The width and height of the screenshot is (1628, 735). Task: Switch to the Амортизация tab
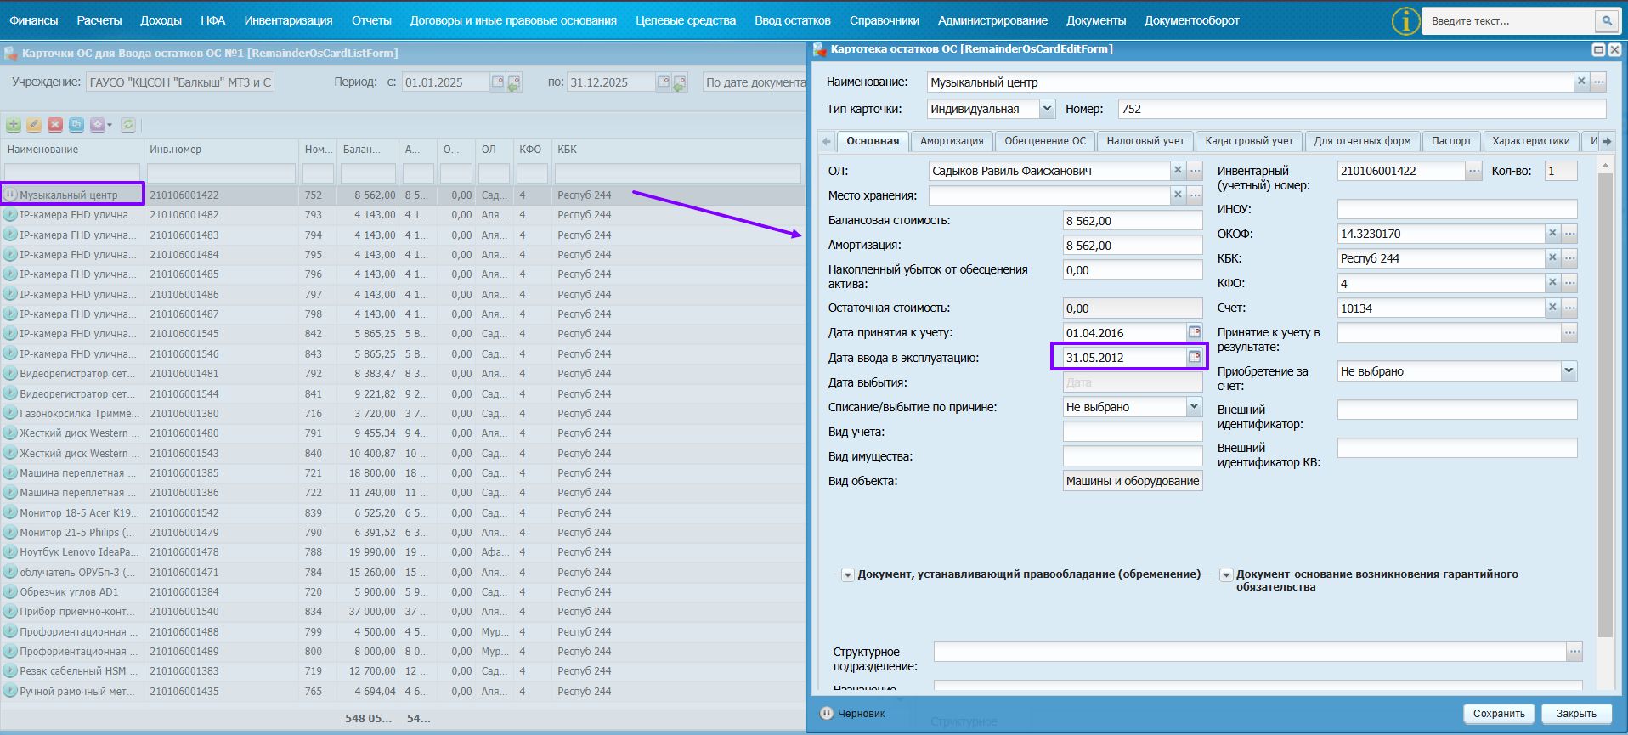tap(952, 141)
